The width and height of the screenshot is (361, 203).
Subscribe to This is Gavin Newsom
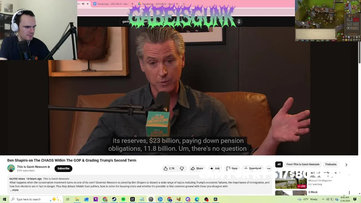point(63,168)
